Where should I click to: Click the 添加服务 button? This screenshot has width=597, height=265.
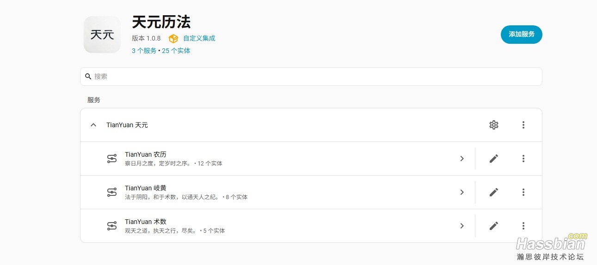pos(522,35)
